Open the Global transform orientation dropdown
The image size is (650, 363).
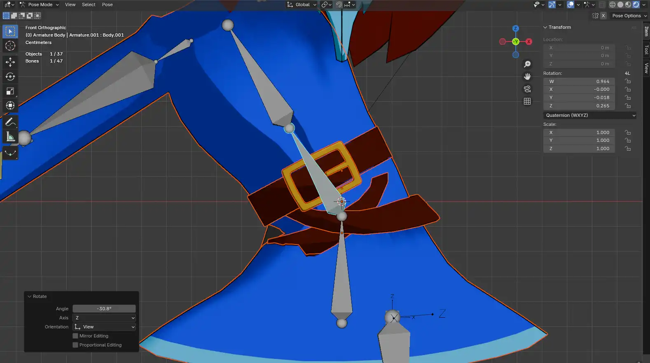coord(302,5)
